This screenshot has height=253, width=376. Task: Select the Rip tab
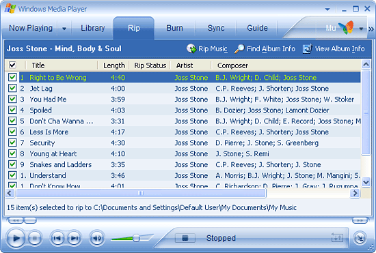click(x=134, y=28)
